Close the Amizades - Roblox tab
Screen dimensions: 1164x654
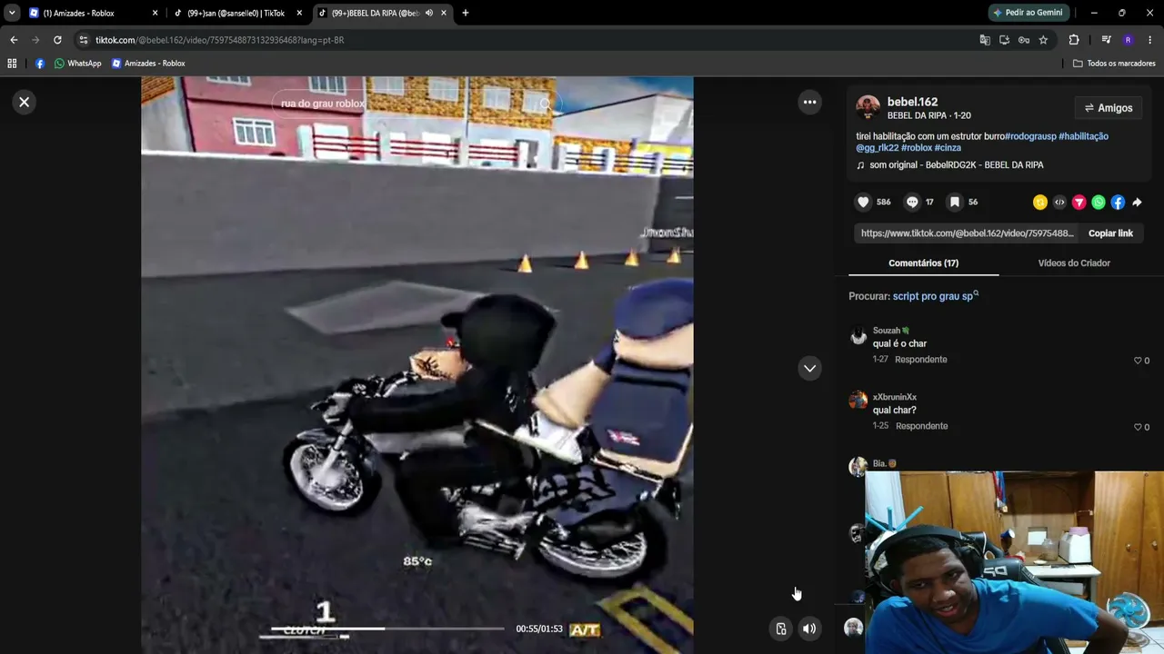tap(155, 14)
